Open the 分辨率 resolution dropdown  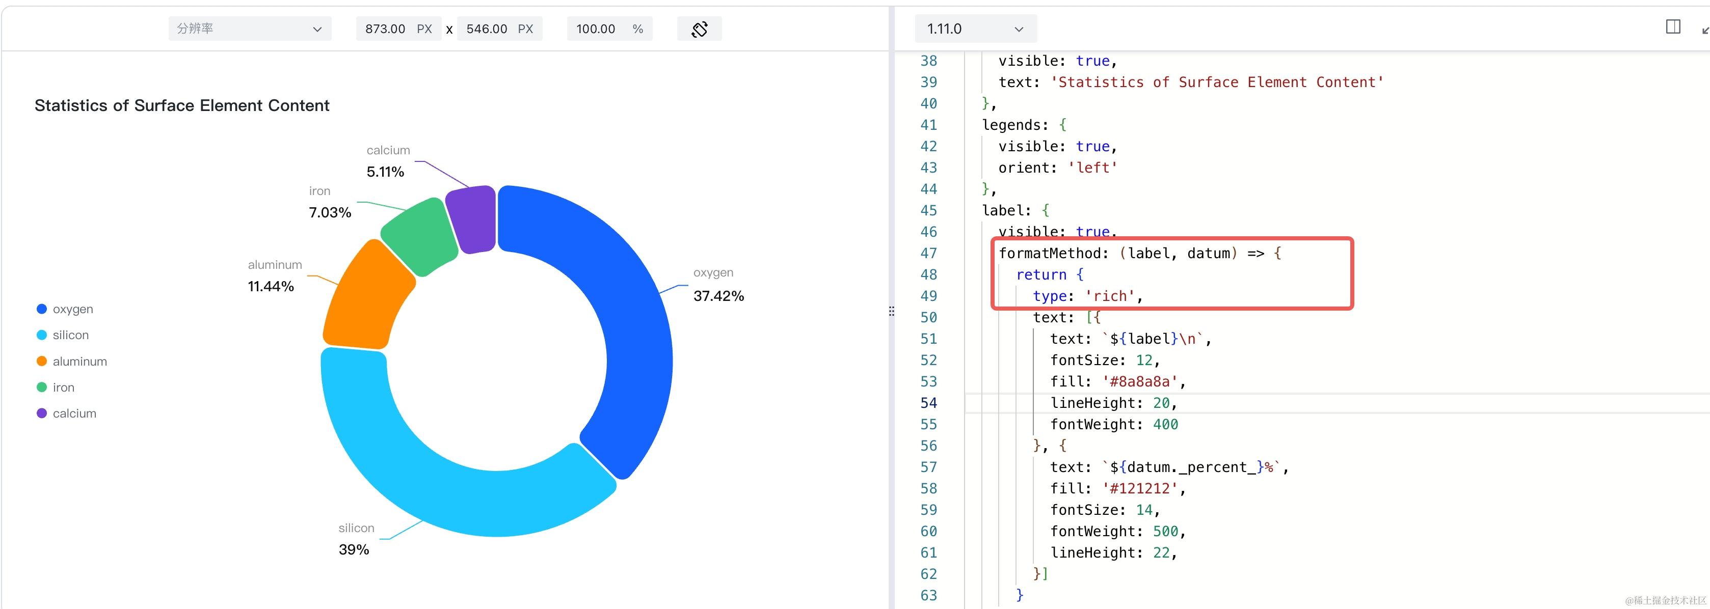coord(250,29)
